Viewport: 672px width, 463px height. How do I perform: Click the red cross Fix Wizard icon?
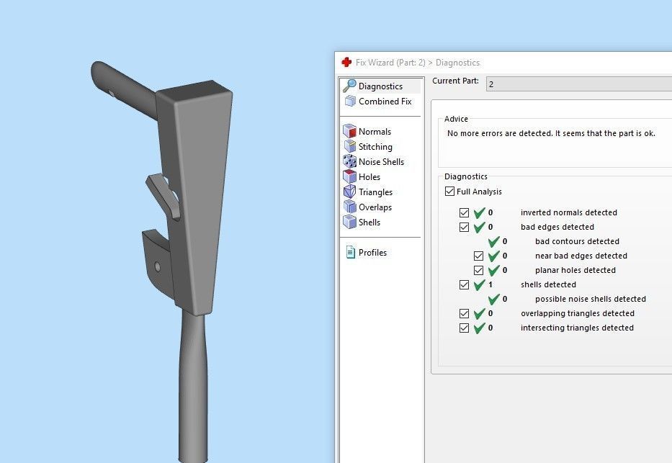(x=346, y=63)
